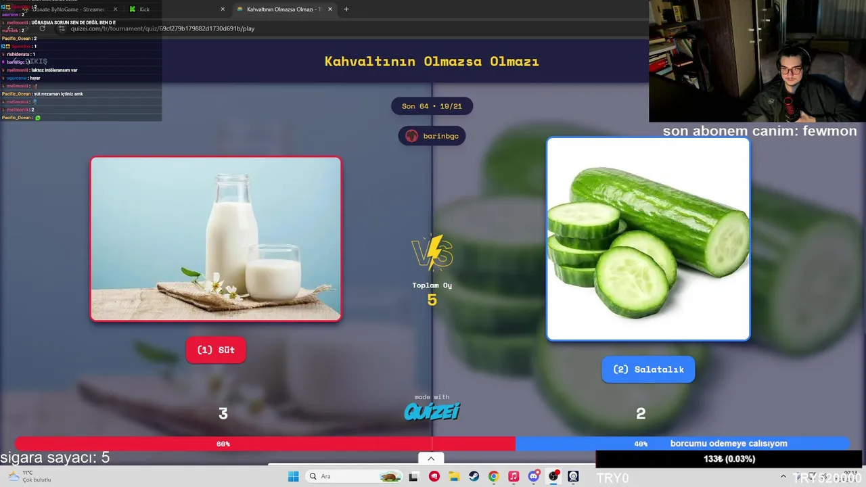Screen dimensions: 866x487
Task: Open the Music app on the taskbar
Action: 514,476
